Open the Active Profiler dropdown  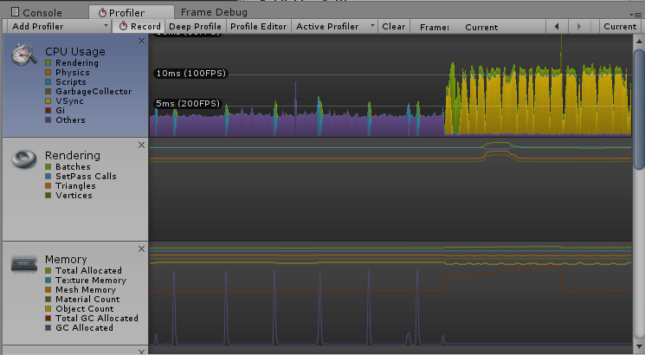[335, 26]
